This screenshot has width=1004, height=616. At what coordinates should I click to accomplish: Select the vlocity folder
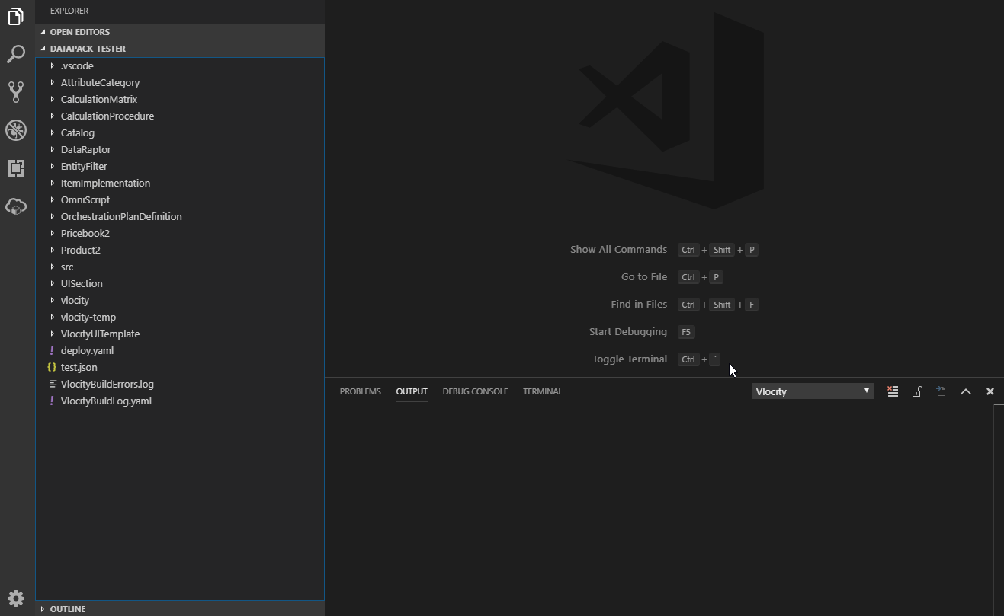tap(180, 300)
